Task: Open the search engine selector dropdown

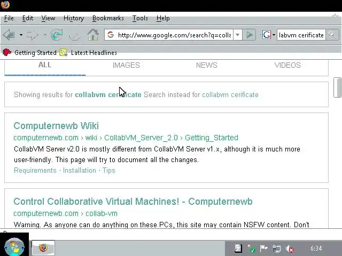Action: 274,35
